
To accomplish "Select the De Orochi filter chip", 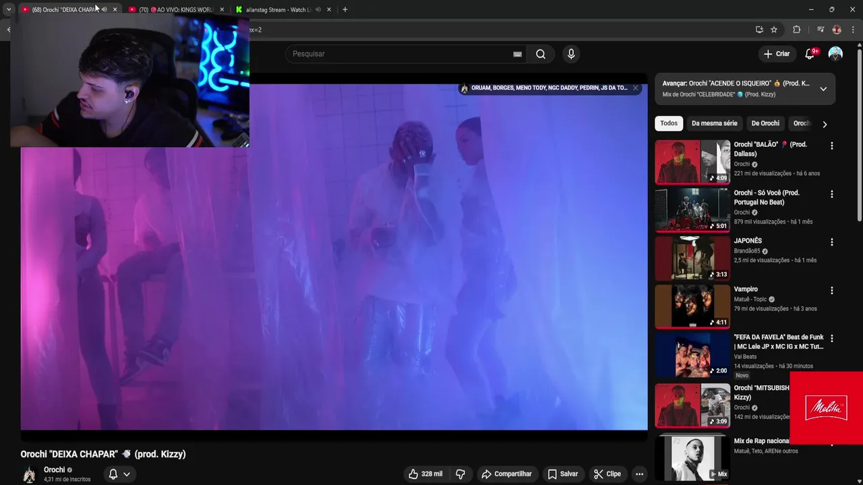I will click(765, 123).
